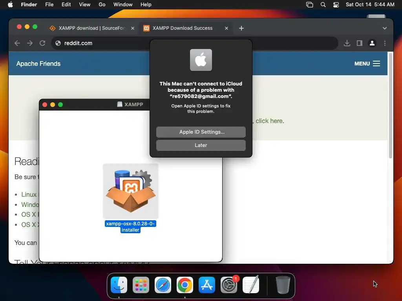Click Apache Friends site title
The width and height of the screenshot is (402, 301).
38,63
